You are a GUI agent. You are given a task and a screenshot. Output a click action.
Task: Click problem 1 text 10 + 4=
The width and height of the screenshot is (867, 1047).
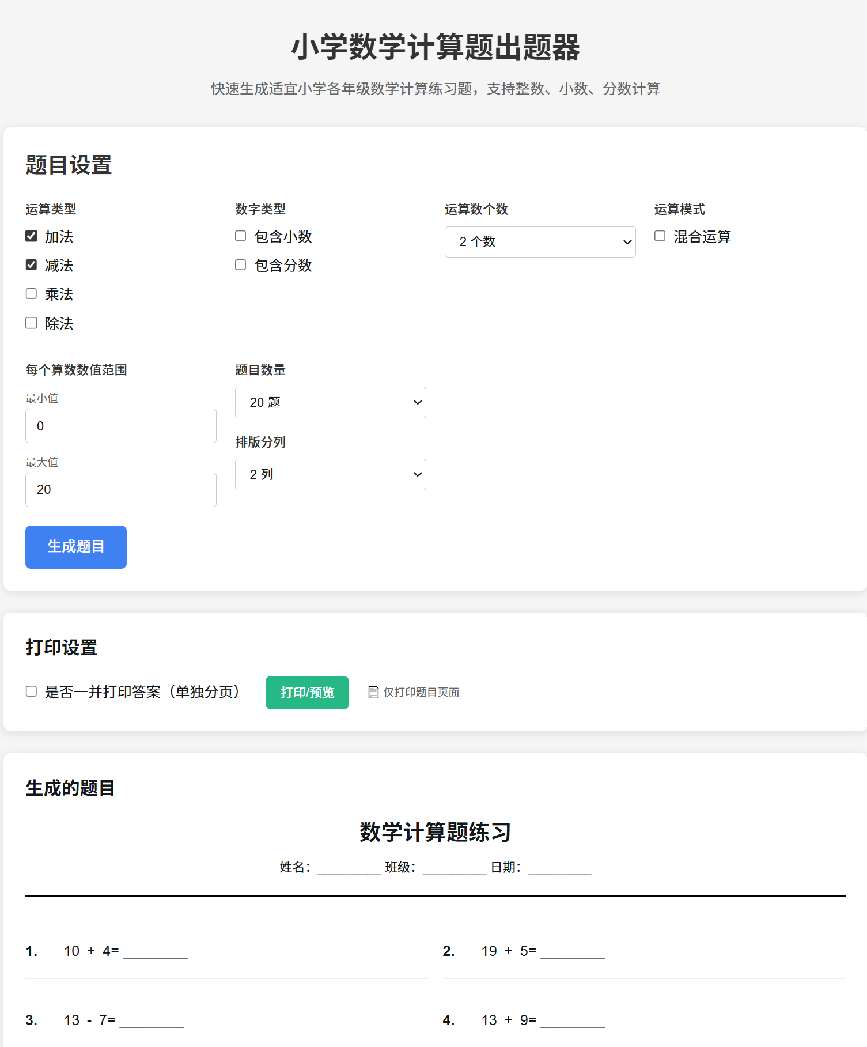tap(92, 951)
